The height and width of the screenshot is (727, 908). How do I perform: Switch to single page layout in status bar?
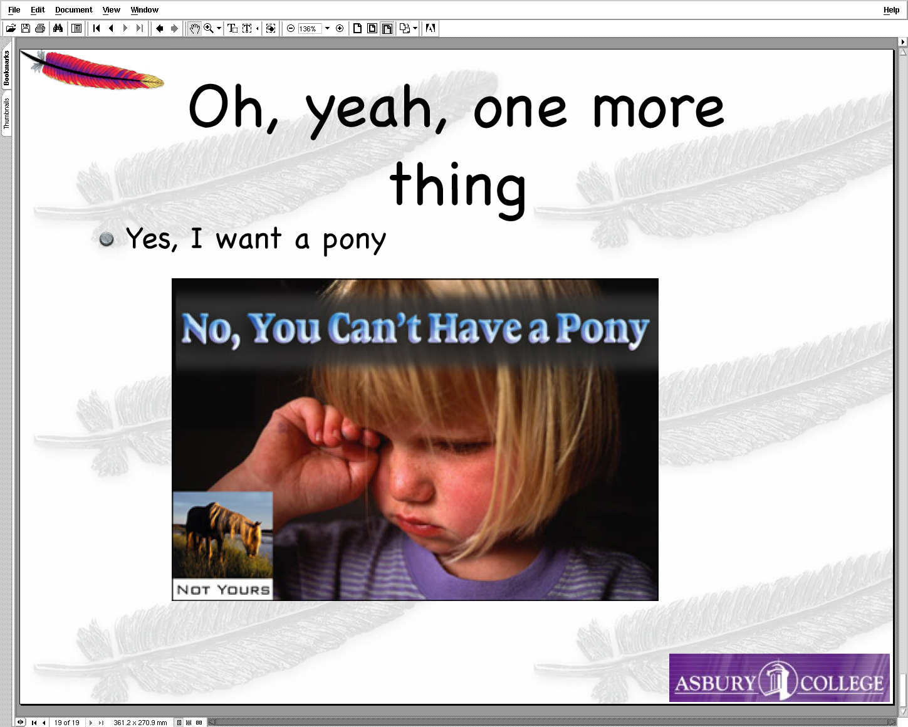[179, 723]
